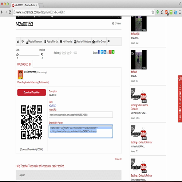Bookmark page with star icon
The image size is (182, 182).
(153, 12)
